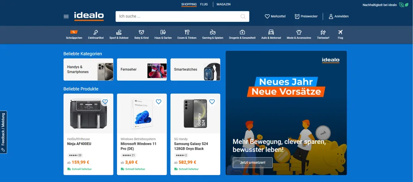Click Schnell lieferbar under Windows 11 Pro
The width and height of the screenshot is (413, 182).
(133, 169)
